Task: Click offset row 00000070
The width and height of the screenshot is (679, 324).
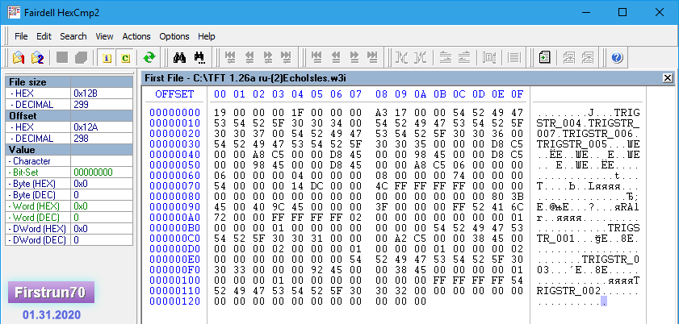Action: [175, 185]
